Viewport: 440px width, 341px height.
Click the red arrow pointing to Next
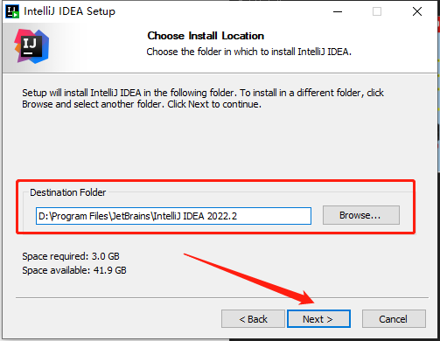tap(249, 279)
